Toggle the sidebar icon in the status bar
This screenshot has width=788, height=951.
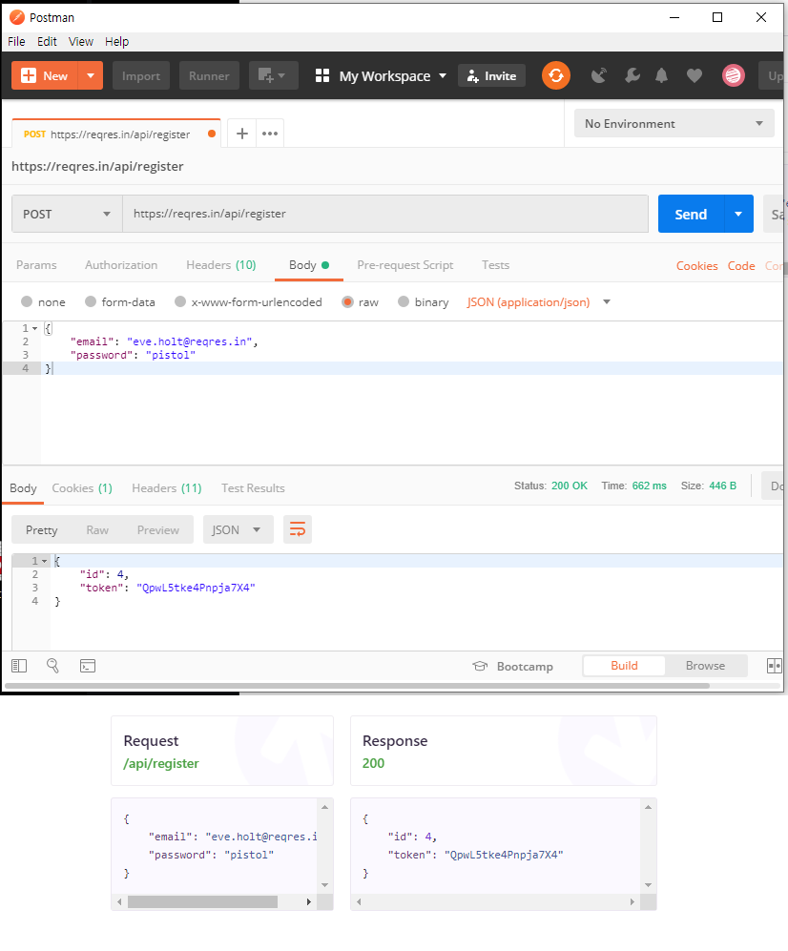click(x=19, y=666)
